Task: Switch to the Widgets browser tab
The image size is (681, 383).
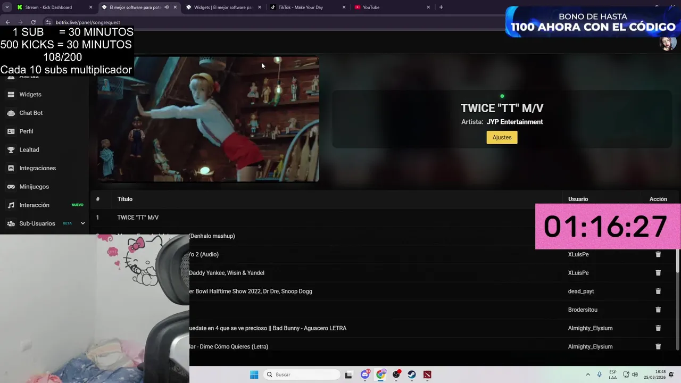Action: coord(223,7)
